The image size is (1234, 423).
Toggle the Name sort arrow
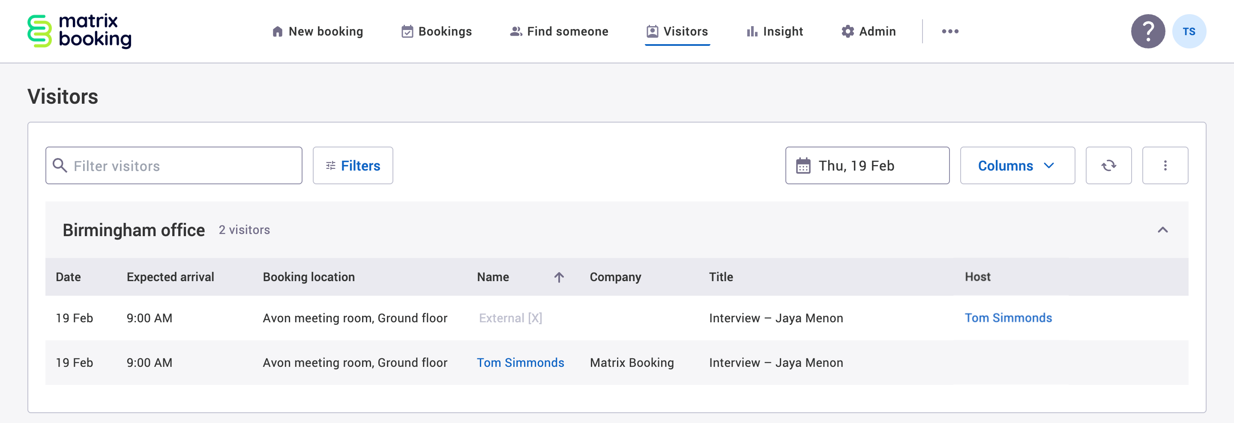click(x=559, y=277)
